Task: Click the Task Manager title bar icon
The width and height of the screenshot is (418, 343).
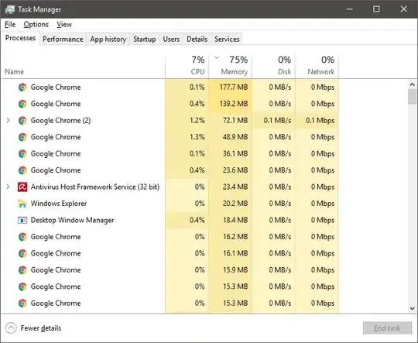Action: pos(10,9)
